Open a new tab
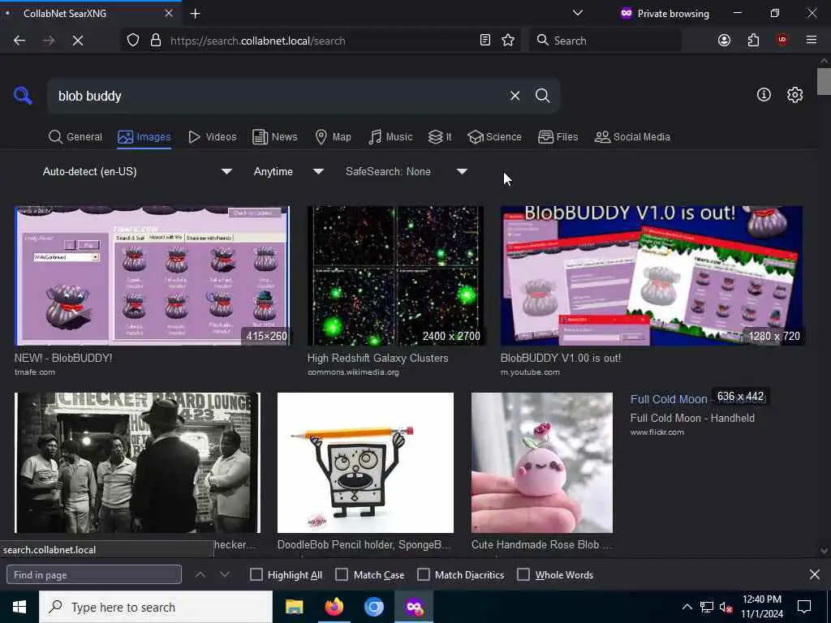 (195, 14)
